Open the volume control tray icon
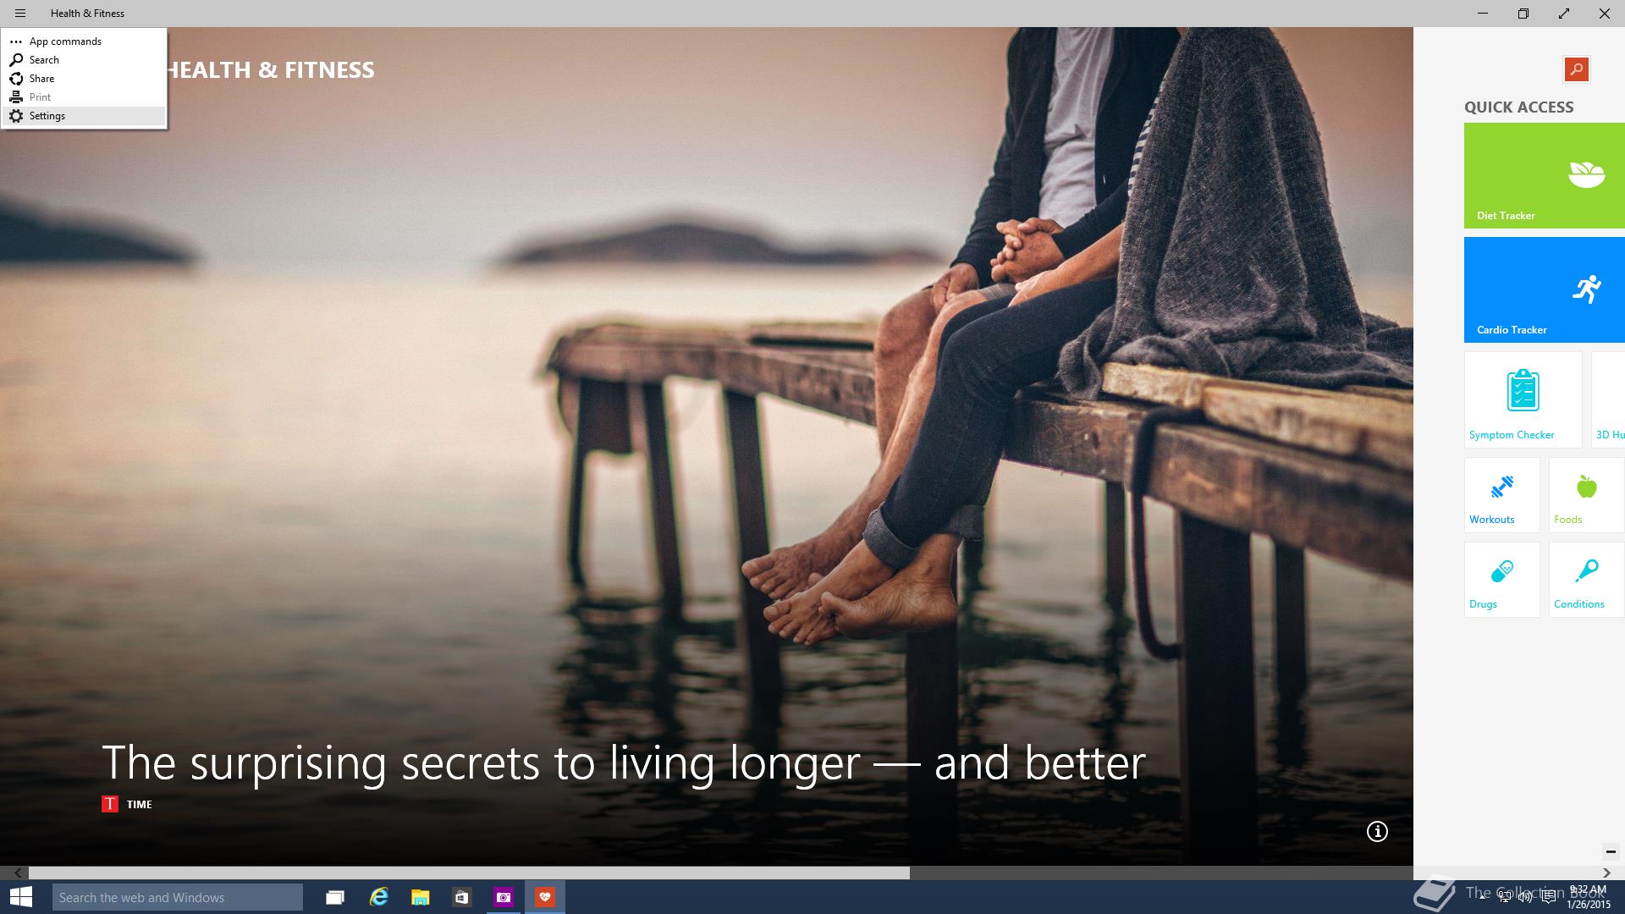This screenshot has height=914, width=1625. click(1526, 897)
